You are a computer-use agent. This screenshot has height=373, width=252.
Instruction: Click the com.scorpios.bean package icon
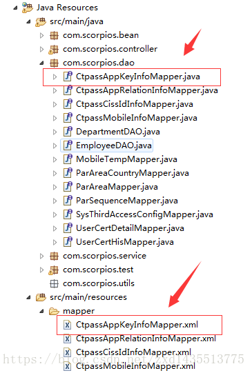(54, 35)
